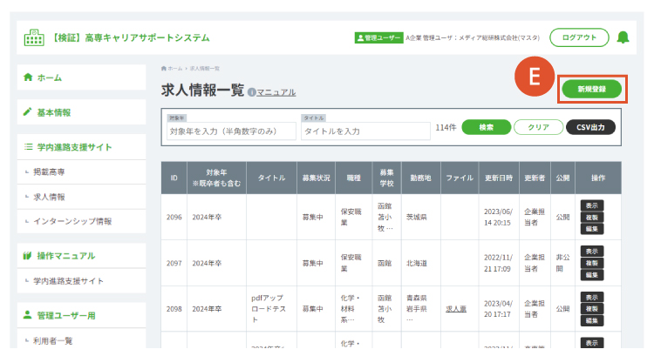Click the 対象年 column header
The image size is (654, 356).
click(216, 178)
